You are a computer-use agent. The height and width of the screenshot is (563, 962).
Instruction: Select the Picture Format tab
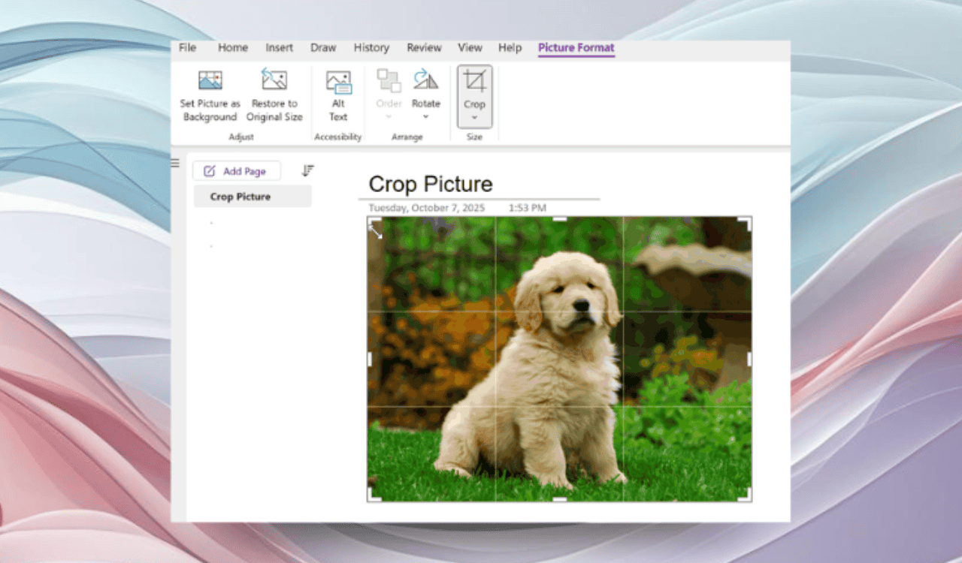coord(576,47)
